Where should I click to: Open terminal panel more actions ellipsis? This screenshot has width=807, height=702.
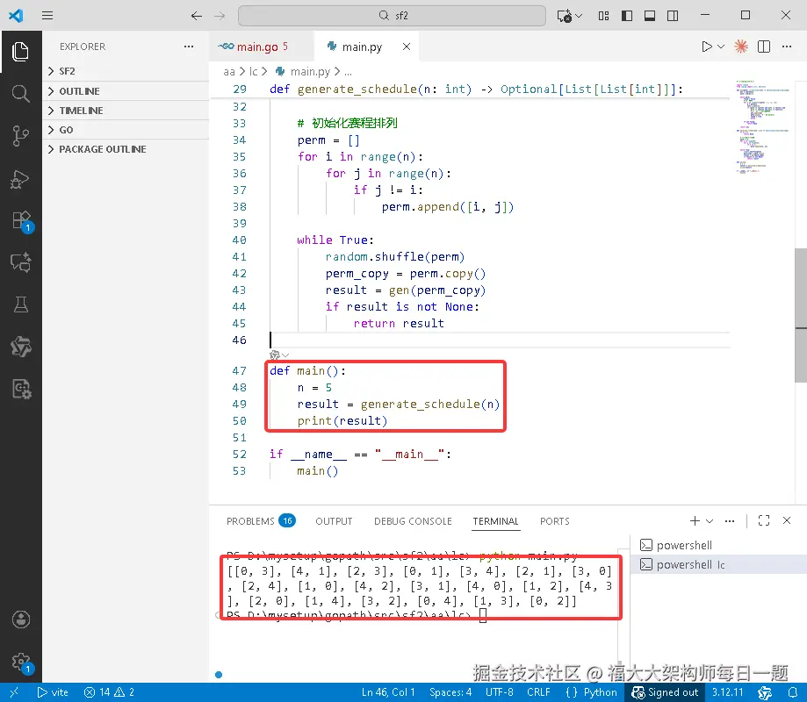[x=729, y=521]
